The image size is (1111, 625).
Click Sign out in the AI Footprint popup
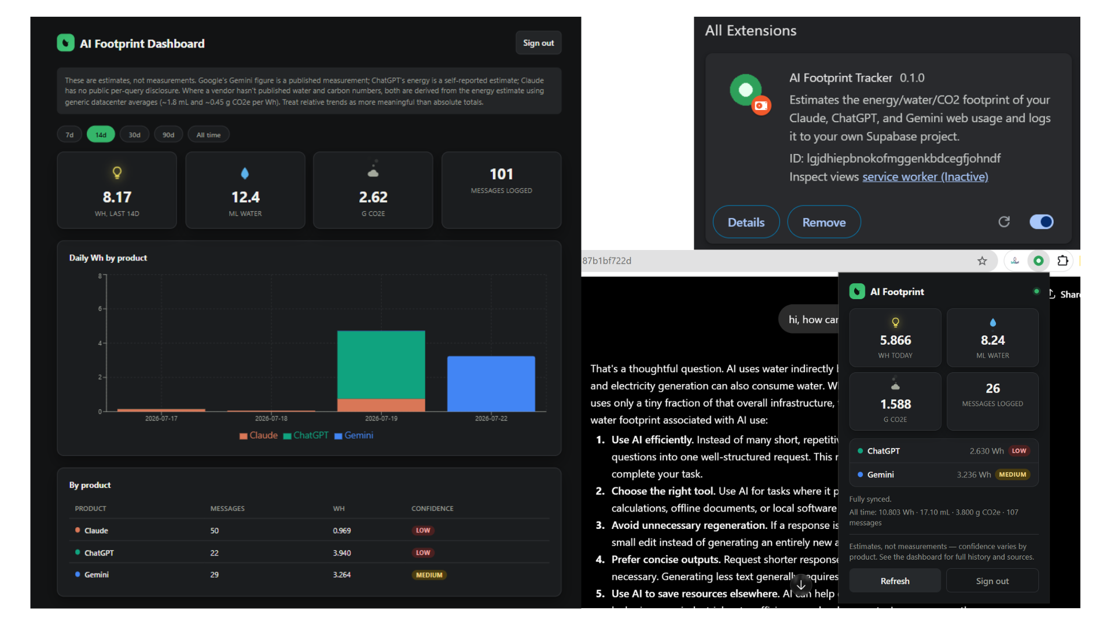coord(992,581)
